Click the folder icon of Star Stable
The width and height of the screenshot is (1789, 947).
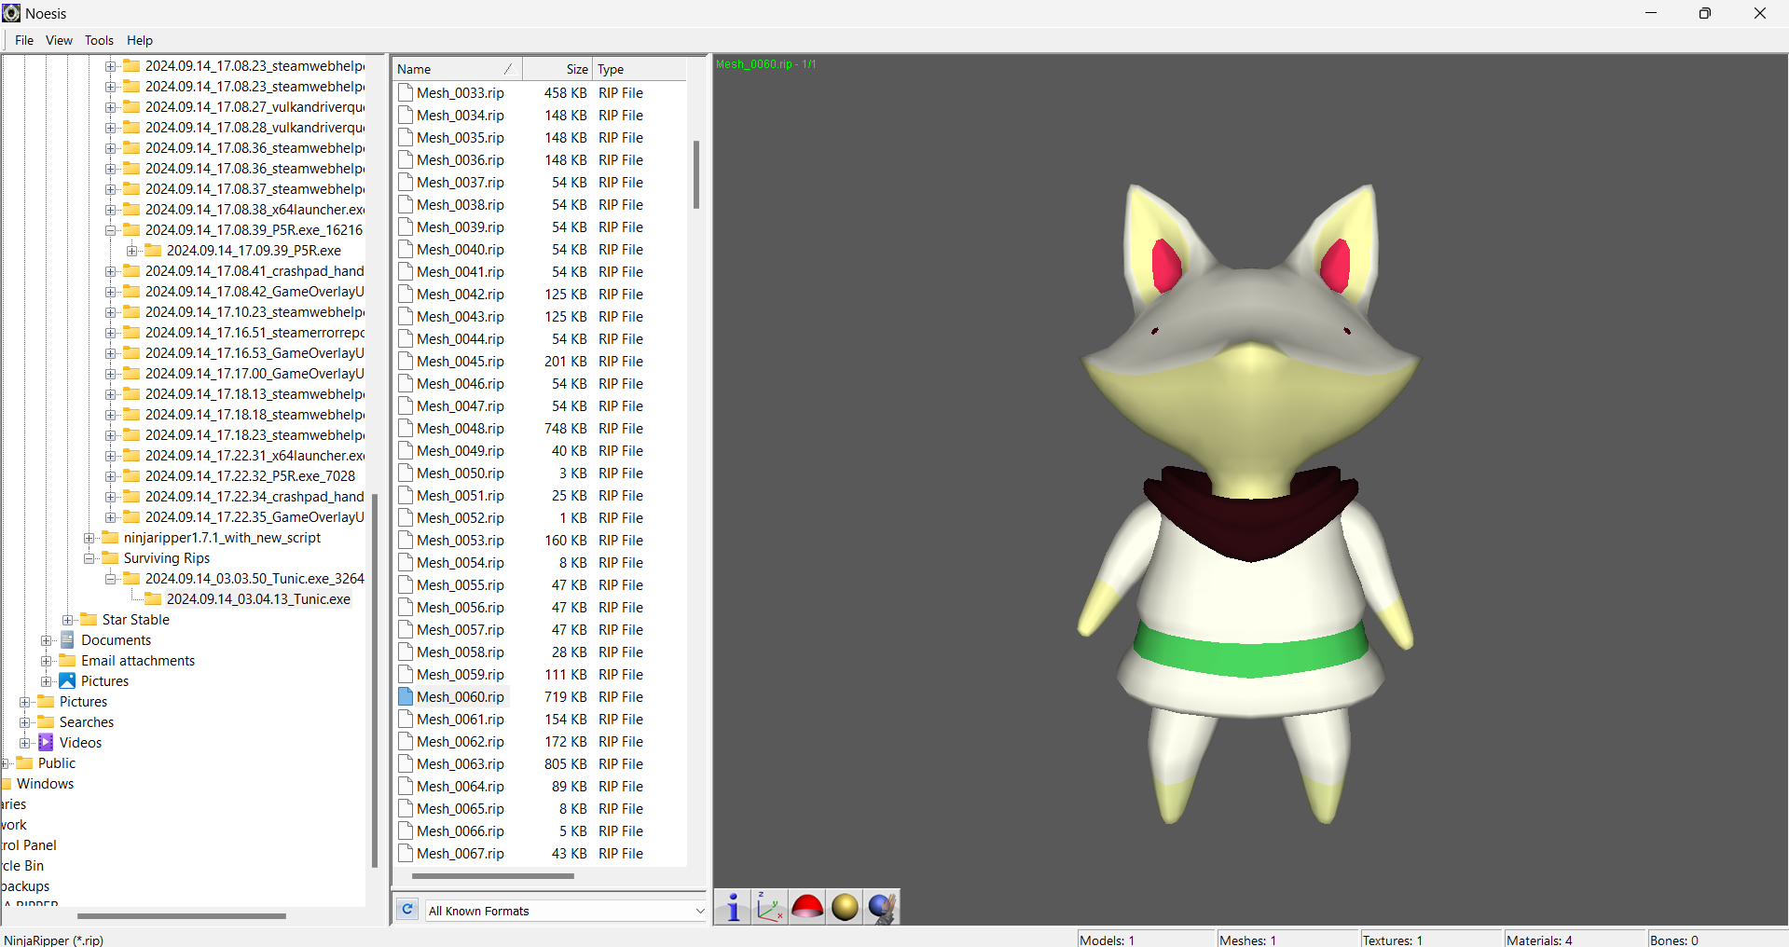pyautogui.click(x=89, y=619)
